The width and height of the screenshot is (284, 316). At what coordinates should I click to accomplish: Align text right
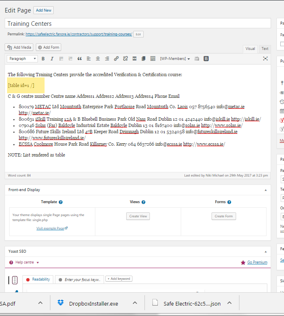click(x=107, y=59)
